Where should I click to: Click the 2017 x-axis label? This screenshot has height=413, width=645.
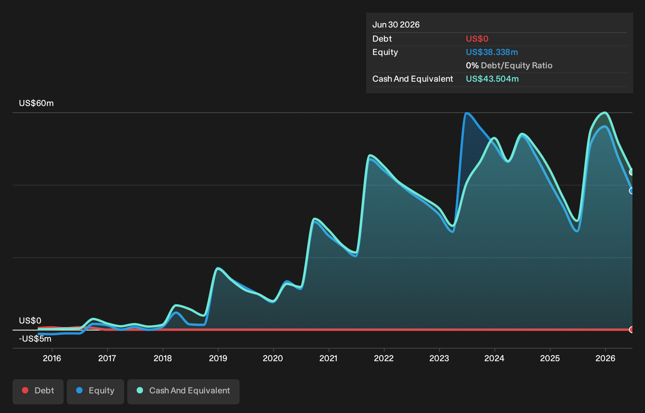click(x=107, y=358)
